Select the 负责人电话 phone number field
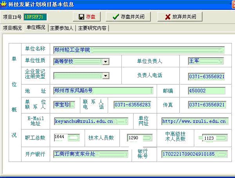Screen dimensions: 235x178 pos(206,77)
